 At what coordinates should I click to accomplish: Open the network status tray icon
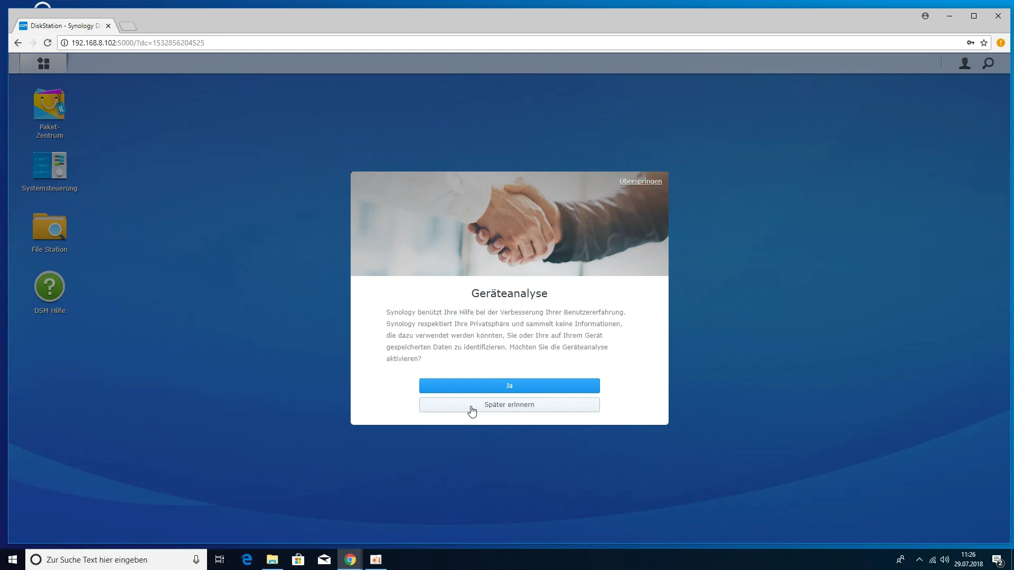(933, 559)
